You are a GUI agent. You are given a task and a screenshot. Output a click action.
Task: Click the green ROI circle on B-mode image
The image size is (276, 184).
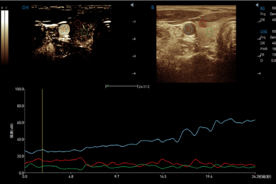pos(209,32)
